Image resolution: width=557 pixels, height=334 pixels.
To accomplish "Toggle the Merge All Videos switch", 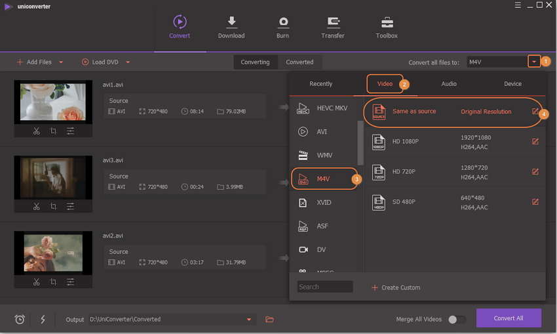I will [456, 320].
